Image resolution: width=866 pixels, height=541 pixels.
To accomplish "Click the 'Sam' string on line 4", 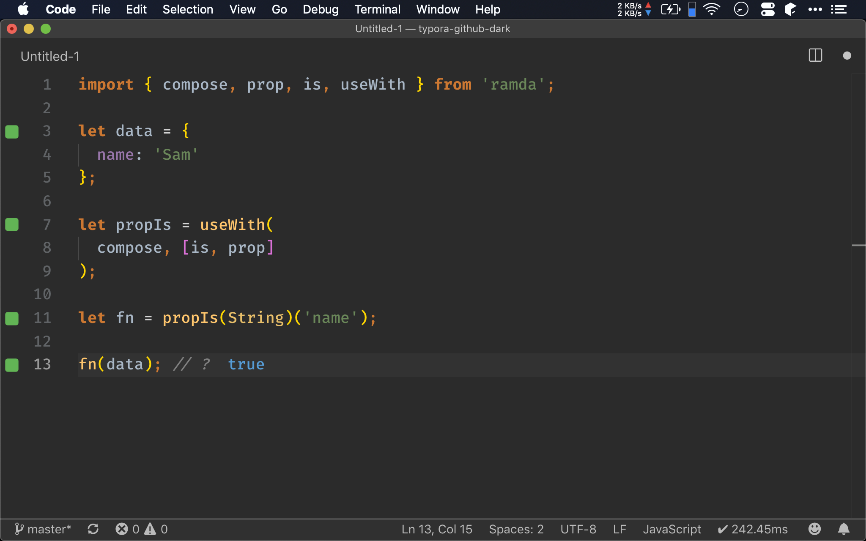I will (x=176, y=155).
